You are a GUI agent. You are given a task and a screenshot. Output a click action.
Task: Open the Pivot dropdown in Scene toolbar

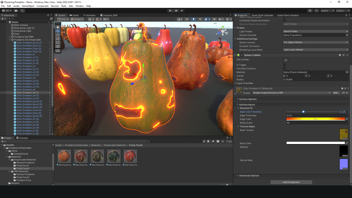pos(63,19)
